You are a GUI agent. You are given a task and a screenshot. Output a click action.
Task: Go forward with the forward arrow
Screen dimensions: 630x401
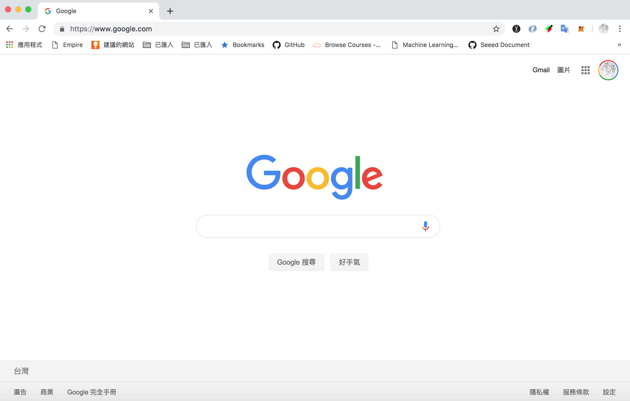(26, 29)
